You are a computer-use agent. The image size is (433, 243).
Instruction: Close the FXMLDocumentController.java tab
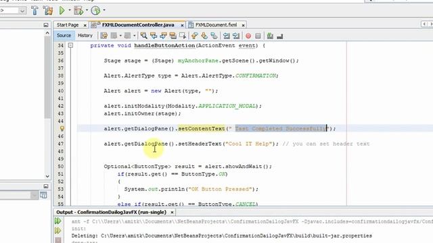[182, 26]
